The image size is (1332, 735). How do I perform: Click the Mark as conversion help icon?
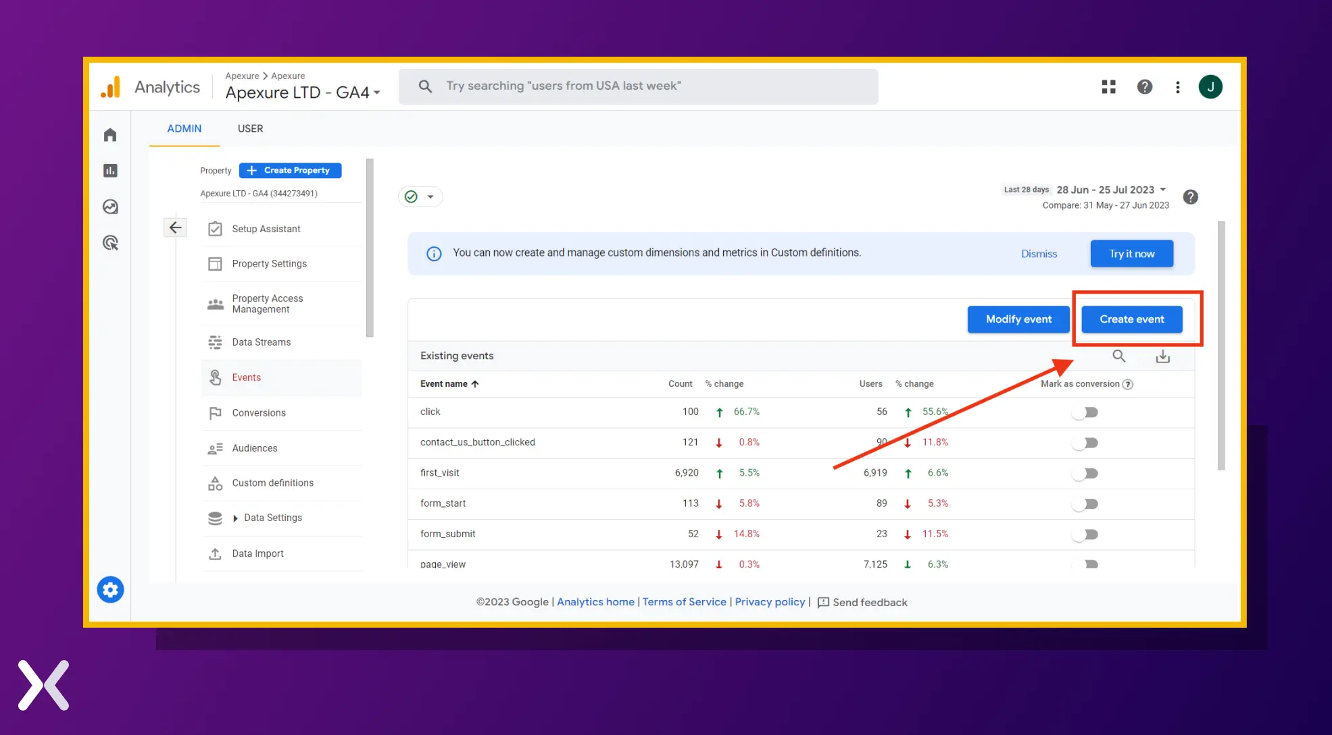click(1127, 384)
